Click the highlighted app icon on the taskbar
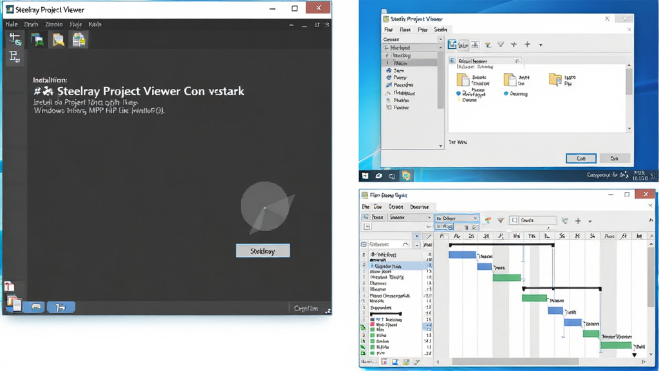659x371 pixels. click(406, 176)
